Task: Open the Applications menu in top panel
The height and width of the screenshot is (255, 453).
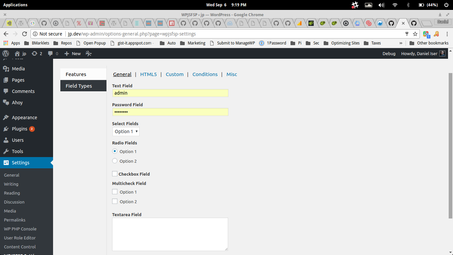Action: point(15,5)
